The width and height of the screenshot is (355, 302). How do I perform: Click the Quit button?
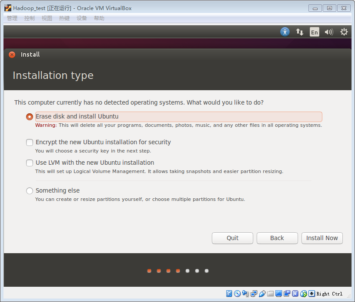point(232,238)
